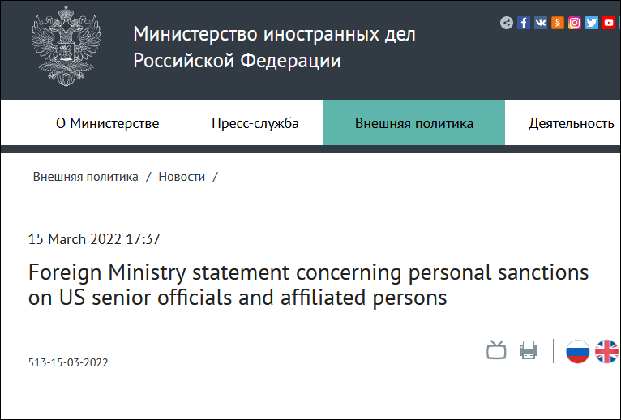This screenshot has width=621, height=420.
Task: Click the Russian coat of arms logo
Action: (x=66, y=47)
